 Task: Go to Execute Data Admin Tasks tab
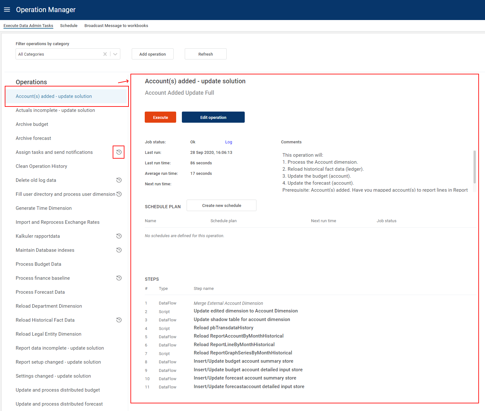click(28, 26)
